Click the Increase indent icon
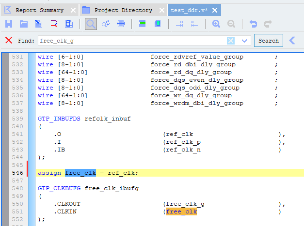The width and height of the screenshot is (304, 226). pos(179,24)
